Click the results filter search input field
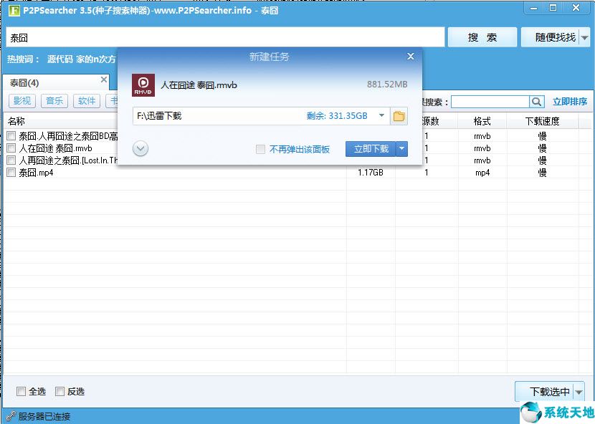 pos(490,102)
